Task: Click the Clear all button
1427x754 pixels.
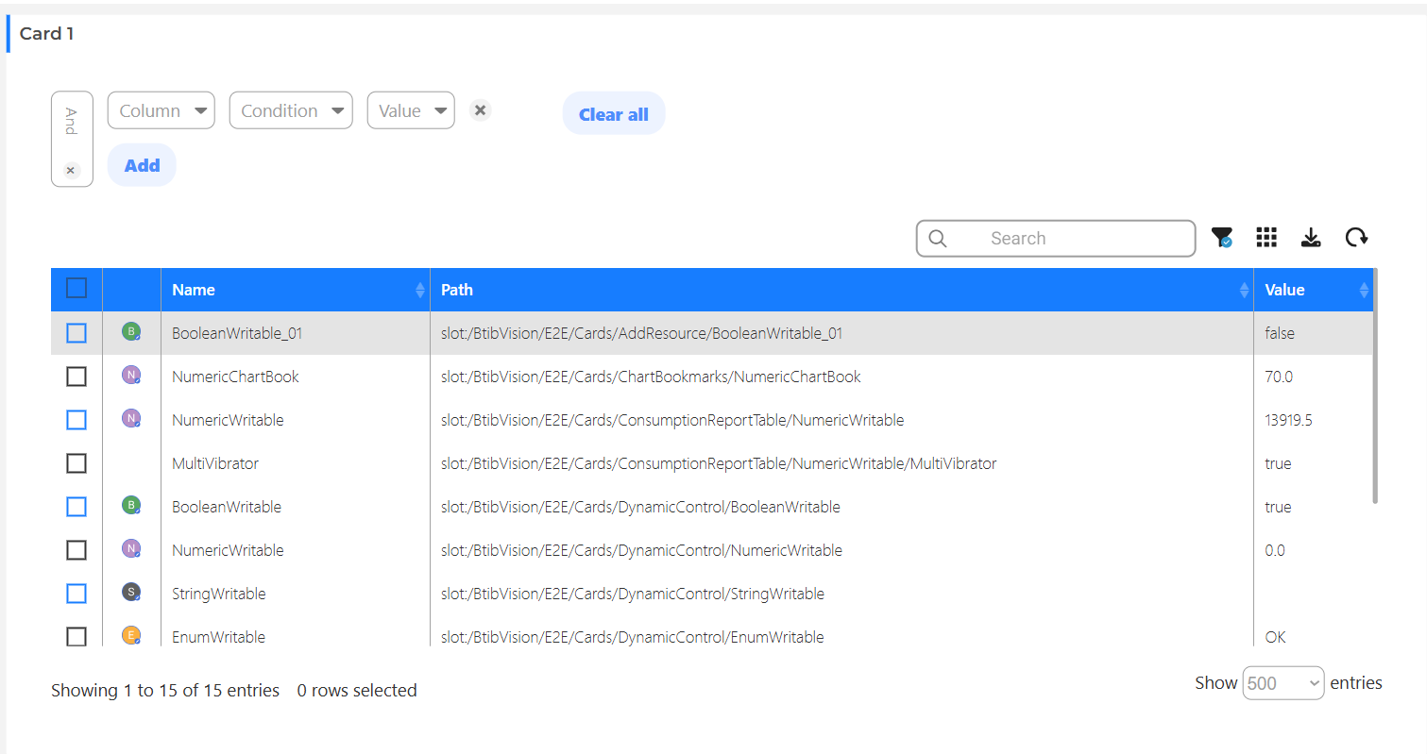Action: (x=614, y=113)
